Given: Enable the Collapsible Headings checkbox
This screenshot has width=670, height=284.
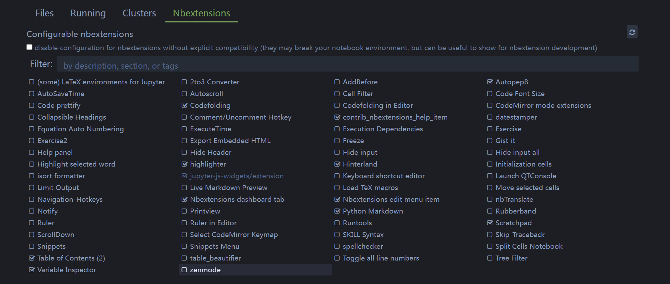Looking at the screenshot, I should click(32, 117).
